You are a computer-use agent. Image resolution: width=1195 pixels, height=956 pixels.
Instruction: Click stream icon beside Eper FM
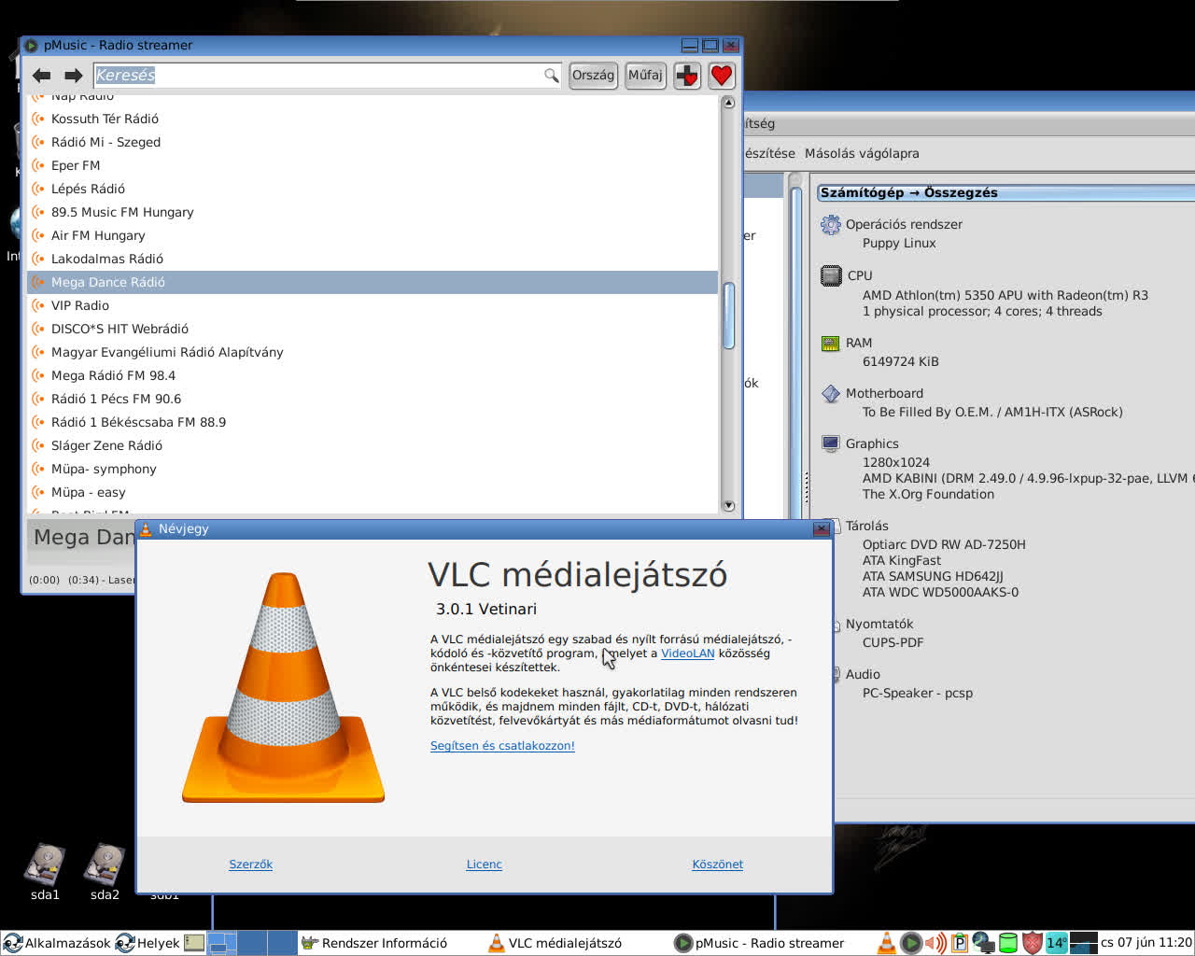click(38, 165)
